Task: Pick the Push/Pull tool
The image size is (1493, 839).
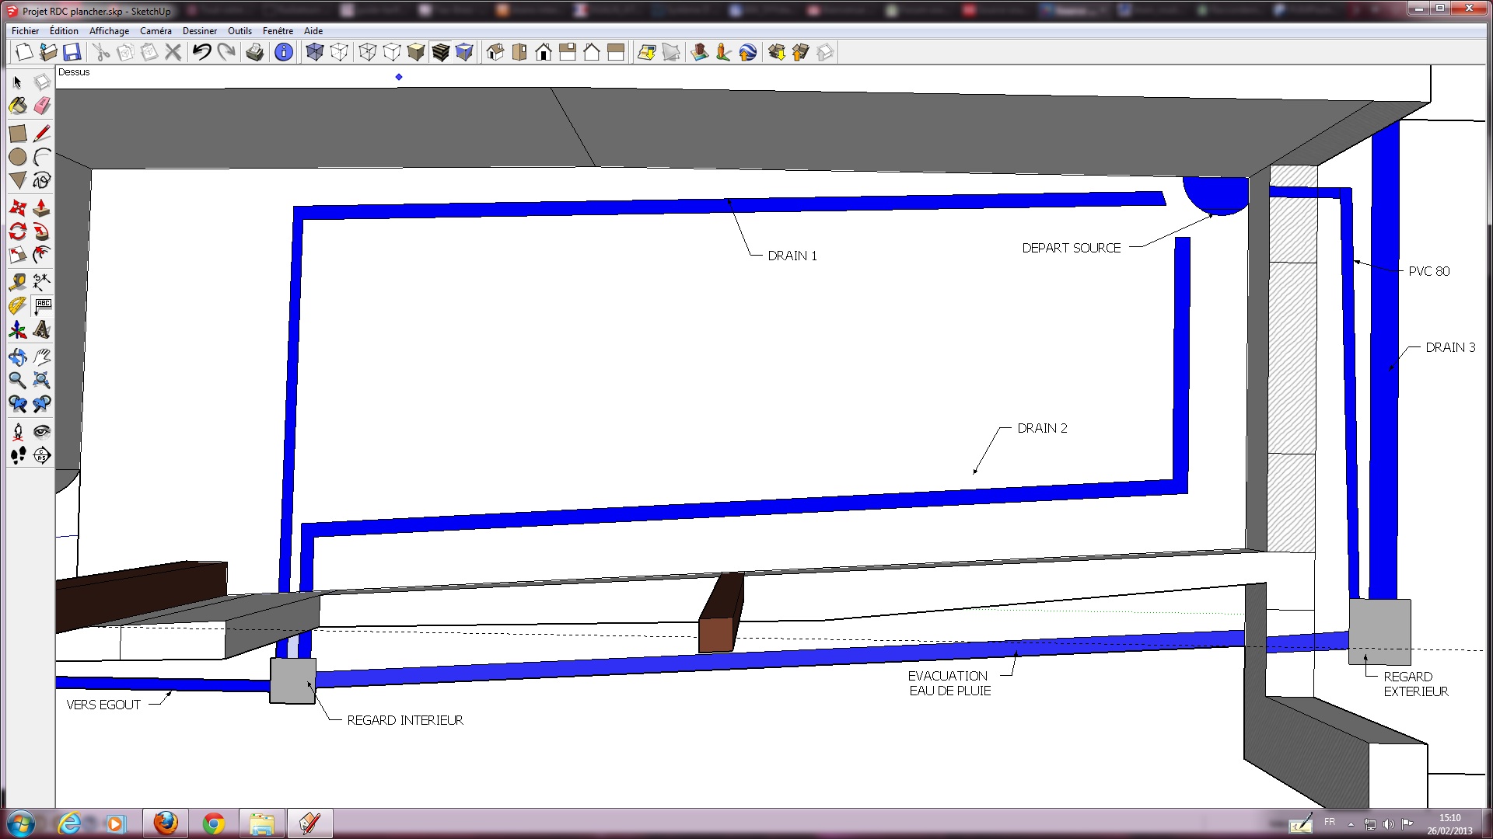Action: click(42, 208)
